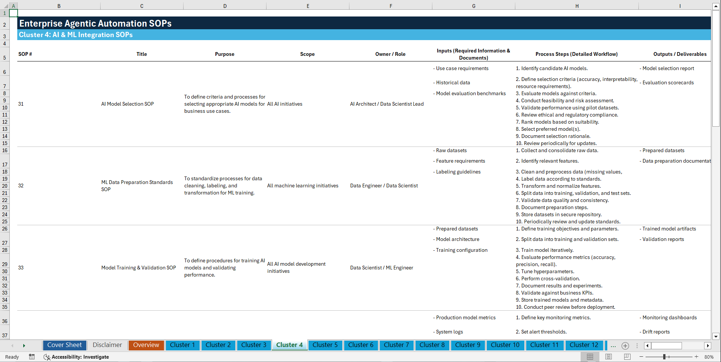Switch to the Disclaimer sheet
The height and width of the screenshot is (362, 721).
pyautogui.click(x=107, y=345)
